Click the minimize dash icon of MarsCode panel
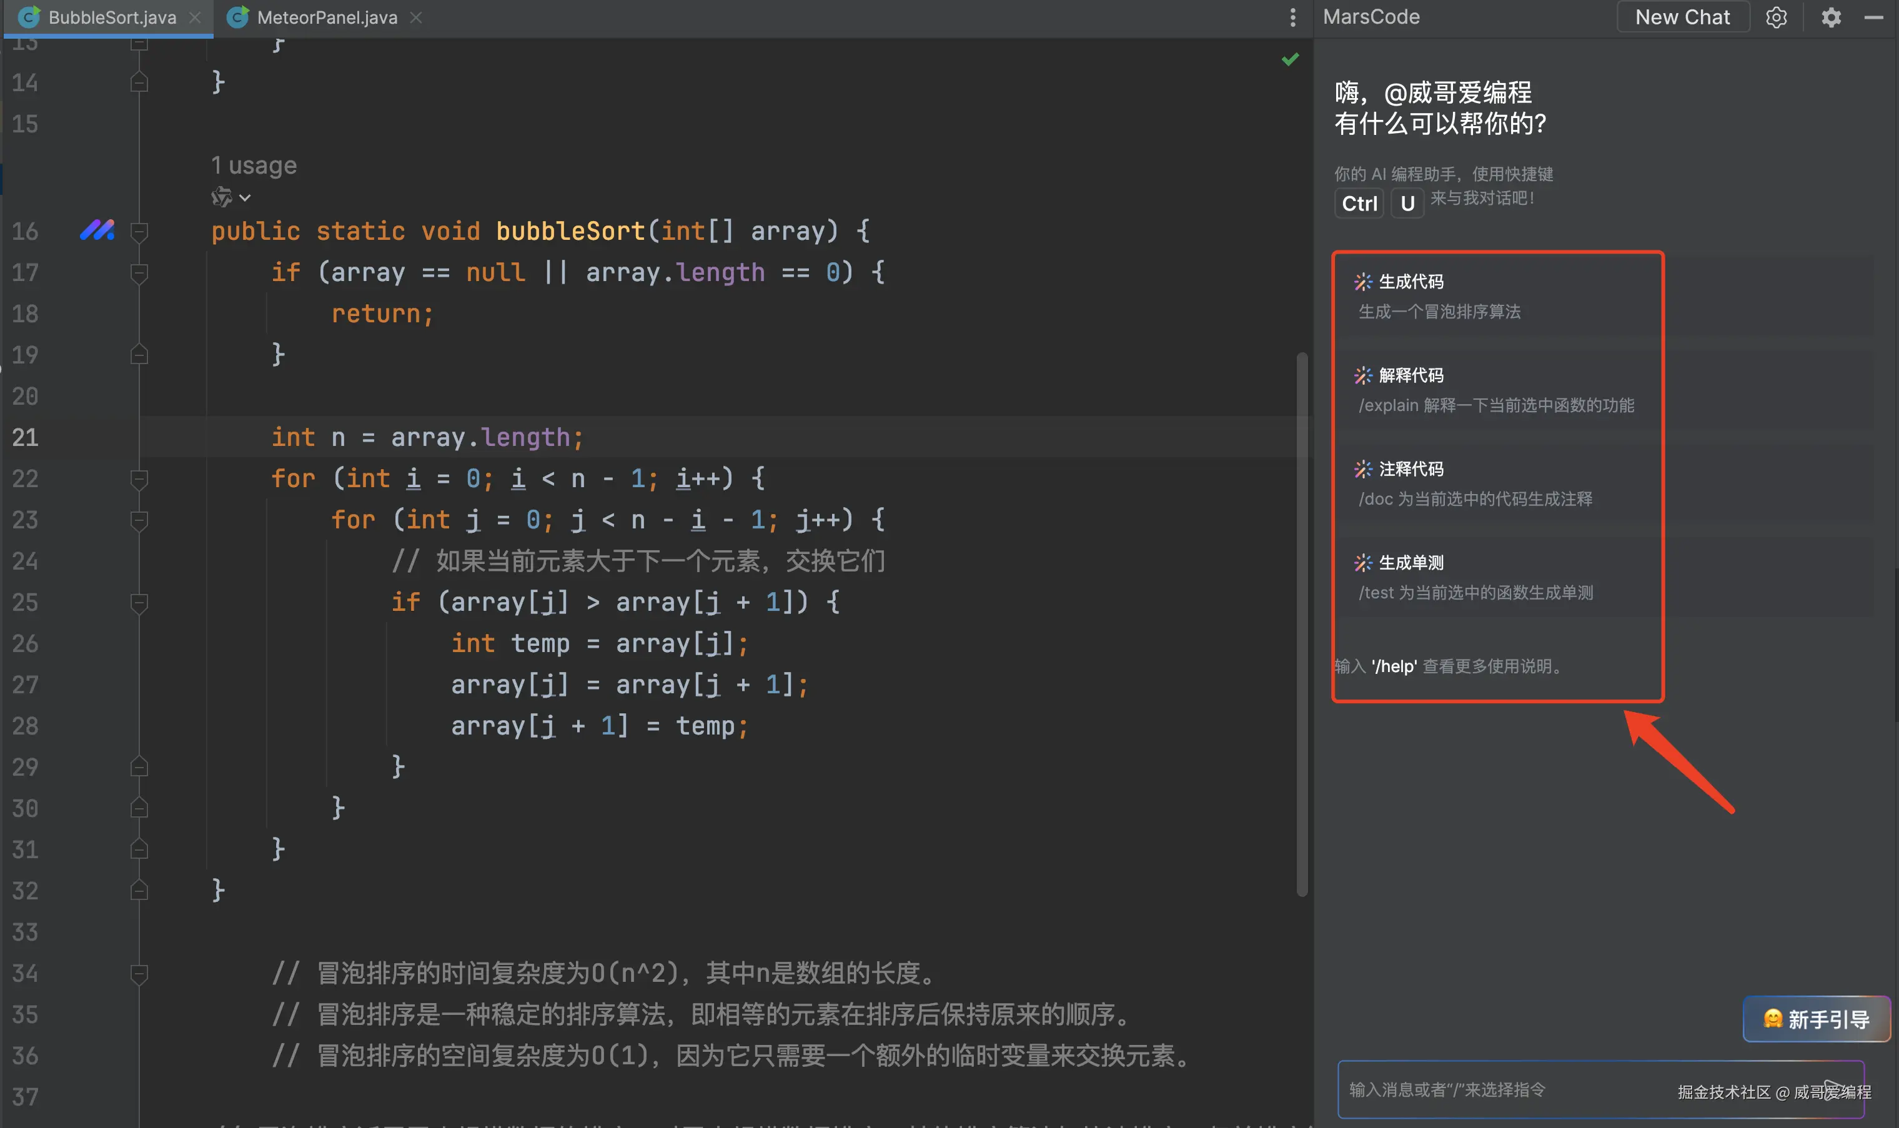Viewport: 1899px width, 1128px height. [x=1874, y=17]
